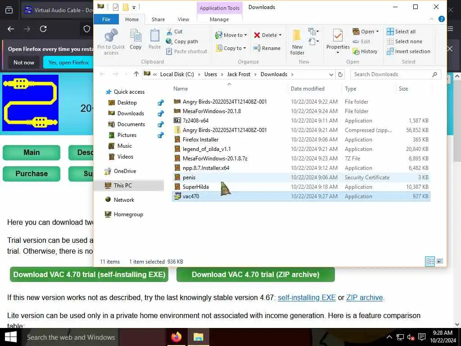
Task: Open the New item dropdown icon
Action: [313, 31]
